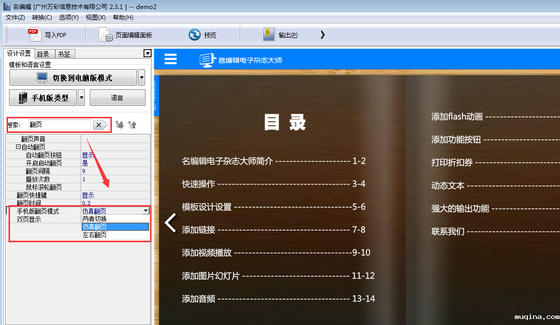Click the 语言 button
Image resolution: width=560 pixels, height=325 pixels.
tap(117, 98)
